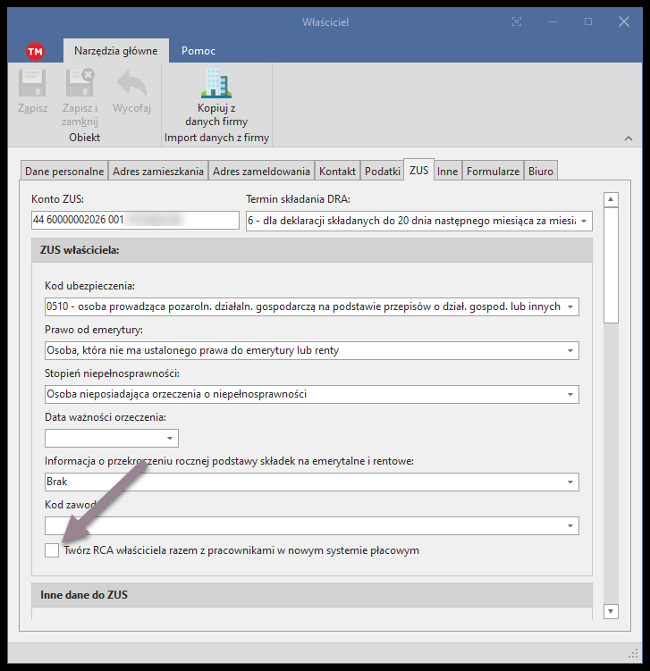650x671 pixels.
Task: Click the Zapisz save icon
Action: pyautogui.click(x=32, y=85)
